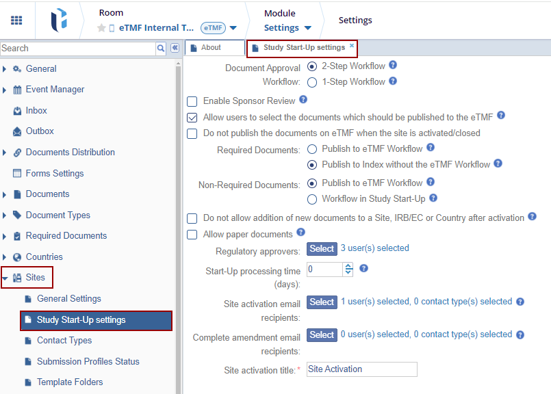Open the Inbox icon in sidebar
This screenshot has height=394, width=551.
pyautogui.click(x=18, y=110)
